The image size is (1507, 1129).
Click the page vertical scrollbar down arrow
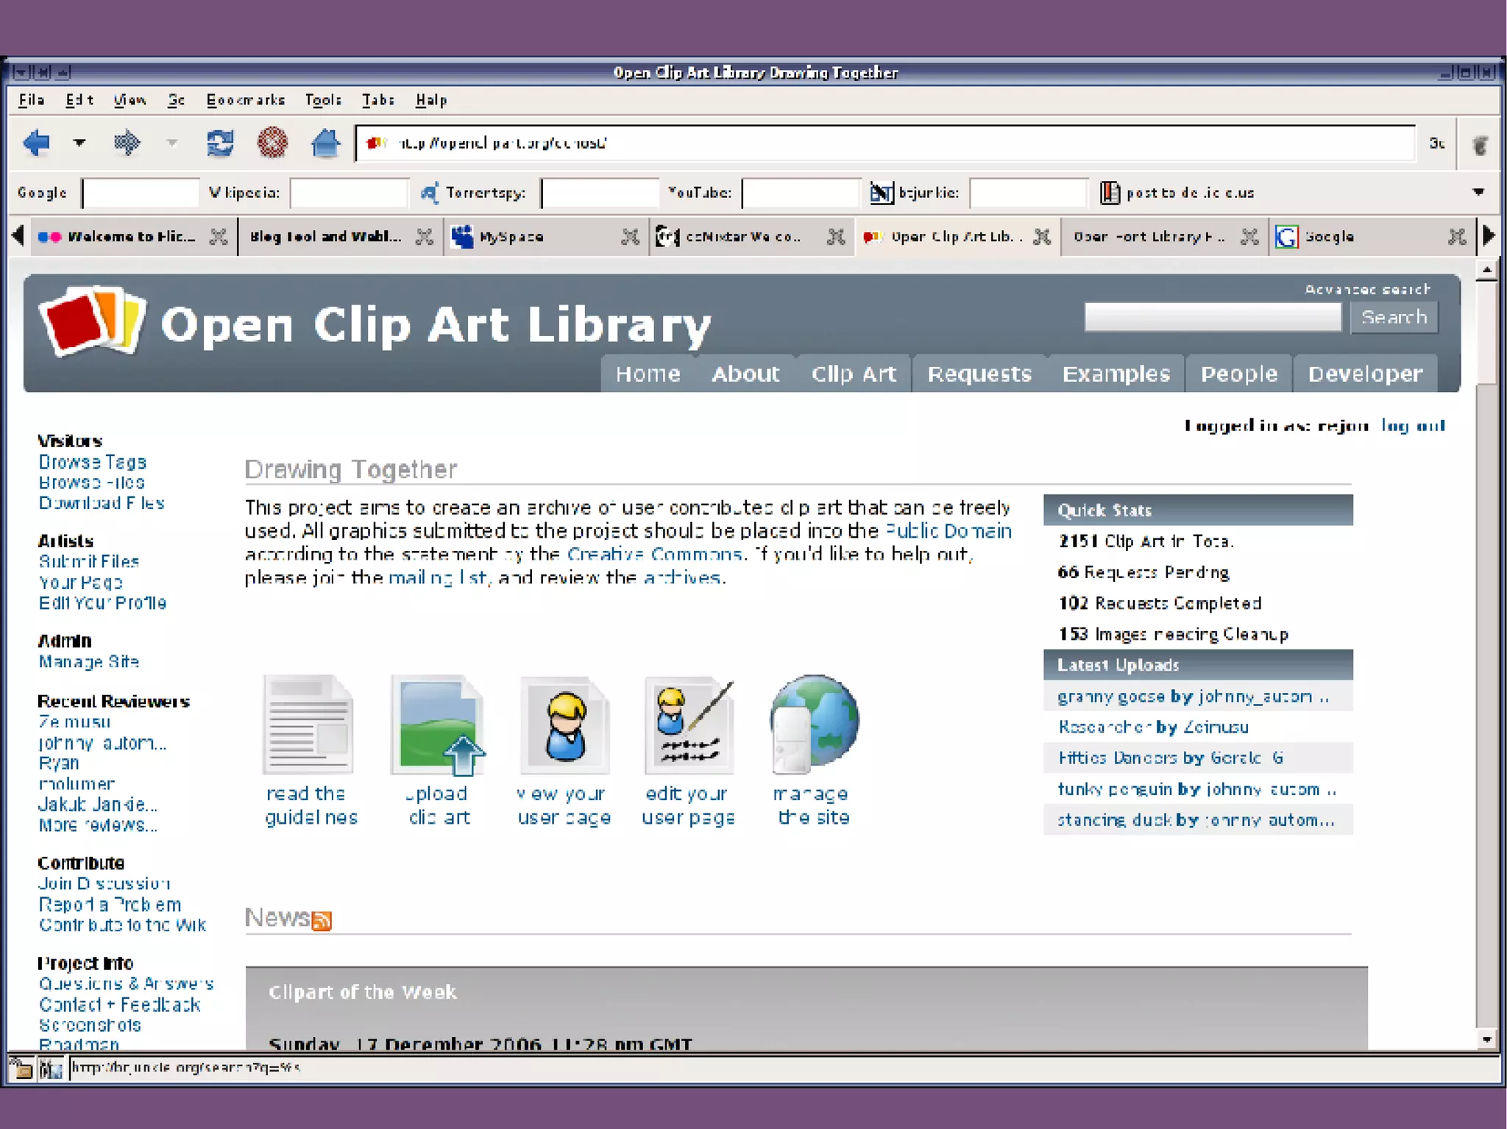pos(1486,1039)
